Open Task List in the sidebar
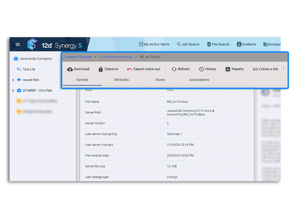This screenshot has height=221, width=295. point(29,69)
